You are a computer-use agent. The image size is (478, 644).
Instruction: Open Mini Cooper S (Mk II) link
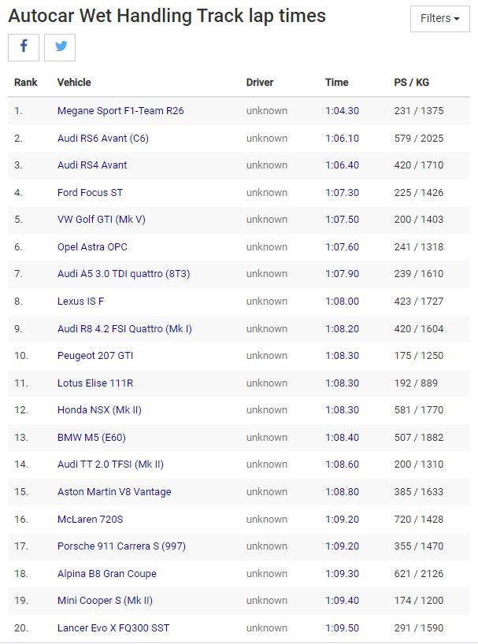click(x=105, y=601)
